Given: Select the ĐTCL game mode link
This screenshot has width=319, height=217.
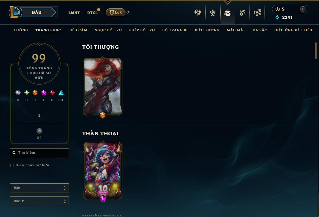Looking at the screenshot, I should tap(92, 13).
